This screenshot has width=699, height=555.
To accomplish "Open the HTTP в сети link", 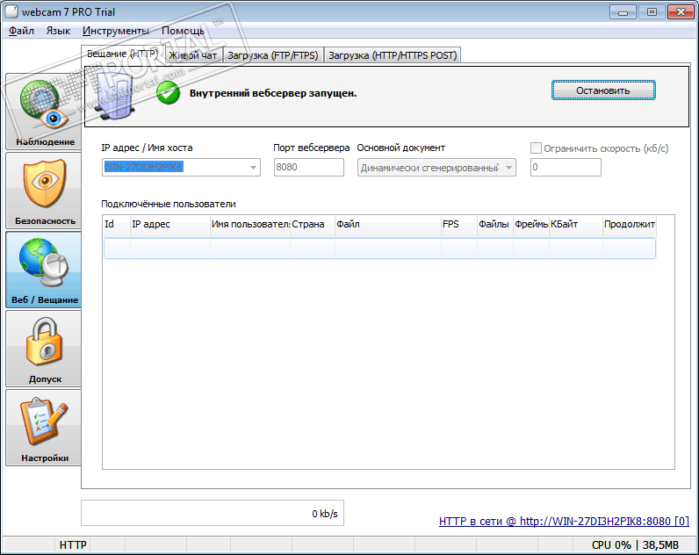I will (564, 521).
